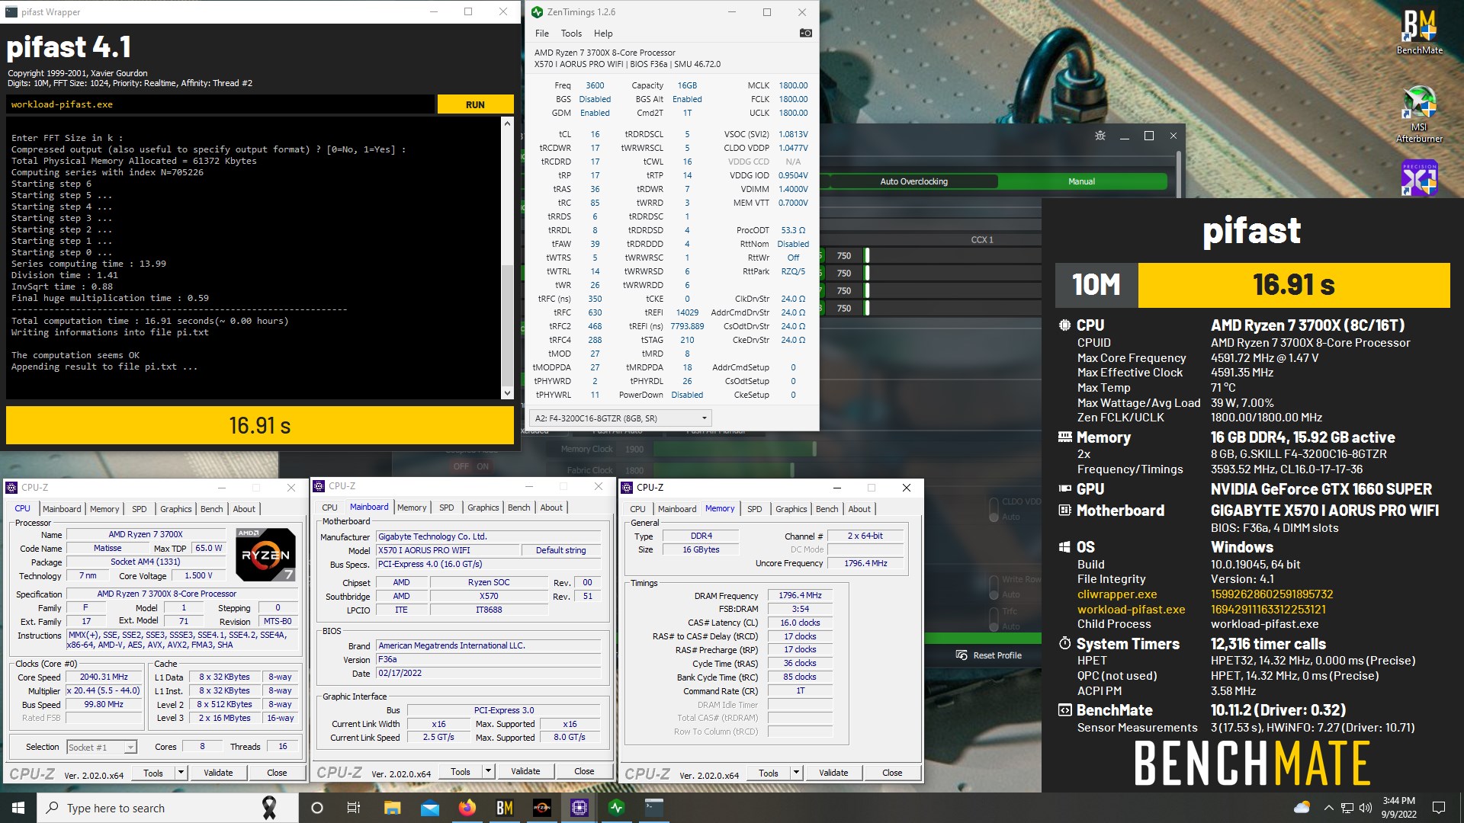Click the pifast console vertical scrollbar thumb

pos(507,326)
